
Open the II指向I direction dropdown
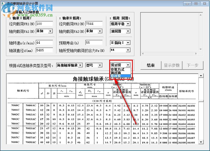tap(128, 42)
